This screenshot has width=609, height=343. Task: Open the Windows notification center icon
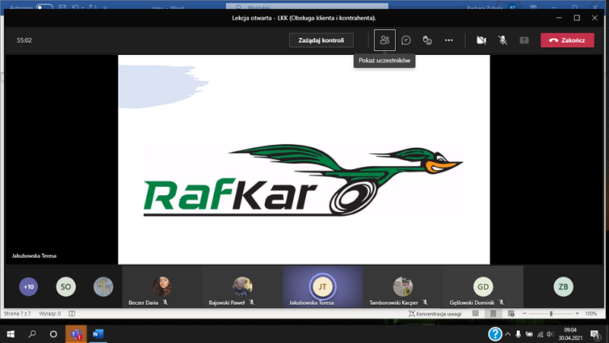pos(595,334)
